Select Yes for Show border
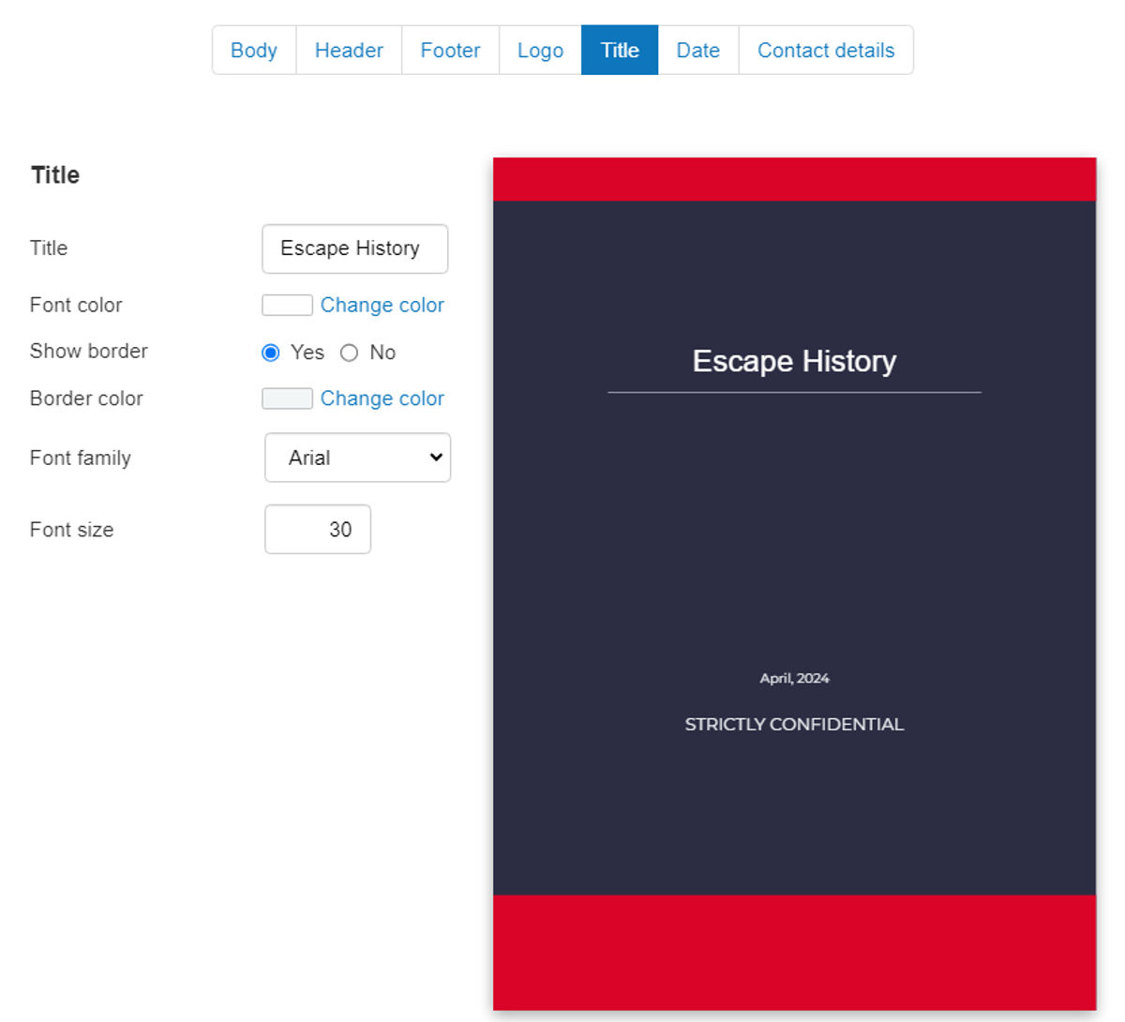 point(271,353)
